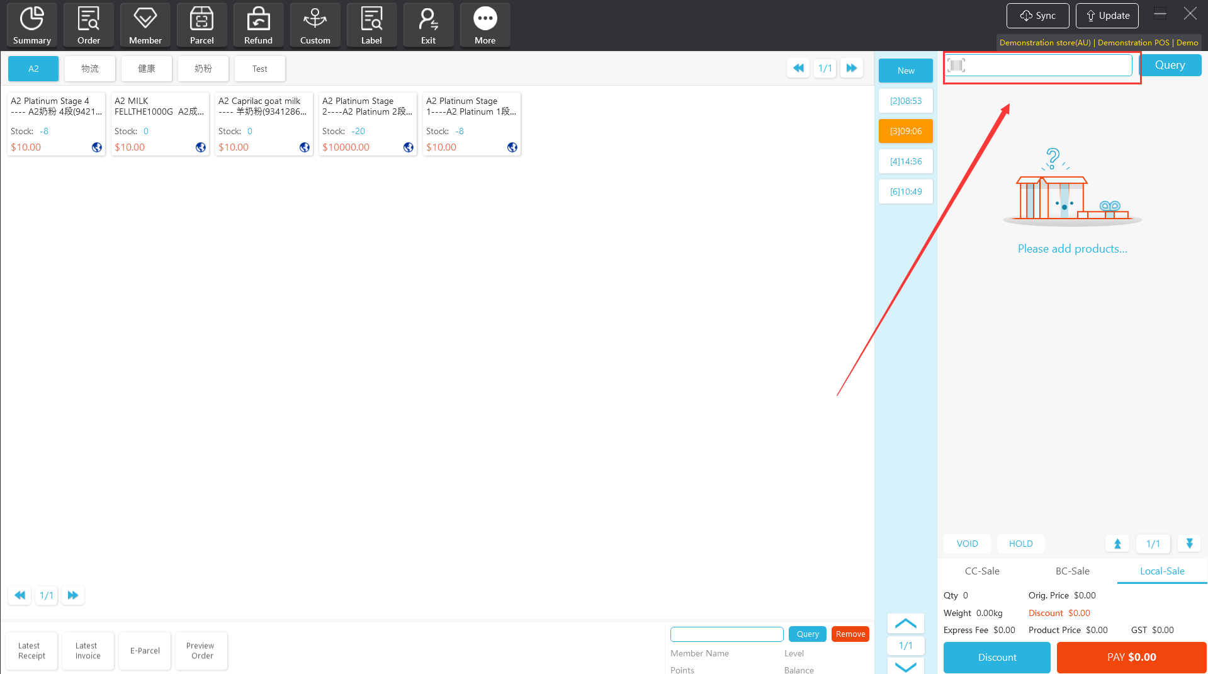This screenshot has width=1208, height=674.
Task: Switch to the BC-Sale tab
Action: click(x=1072, y=571)
